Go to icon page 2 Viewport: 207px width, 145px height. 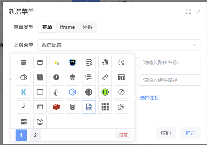pyautogui.click(x=35, y=135)
